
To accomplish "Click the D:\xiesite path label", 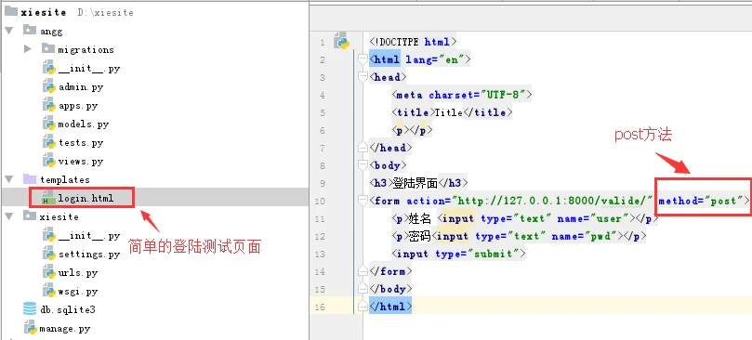I will [106, 12].
